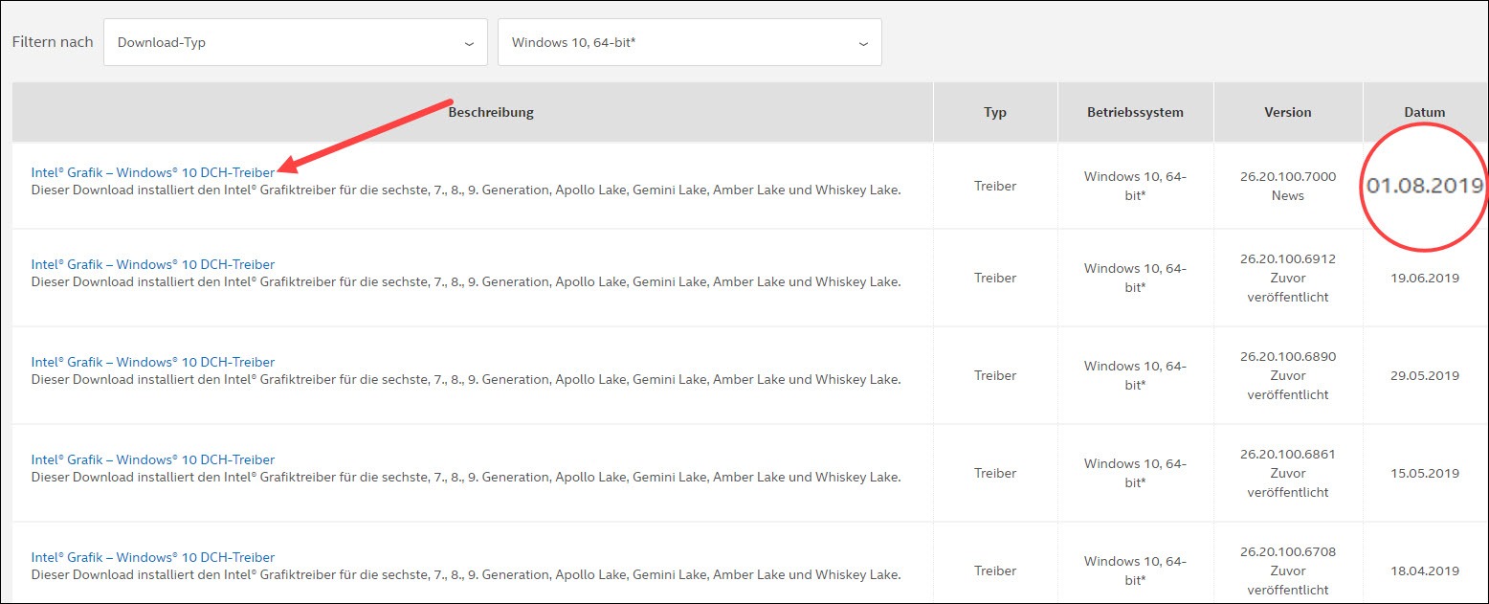This screenshot has height=604, width=1489.
Task: Sort by the Datum column header
Action: [1424, 112]
